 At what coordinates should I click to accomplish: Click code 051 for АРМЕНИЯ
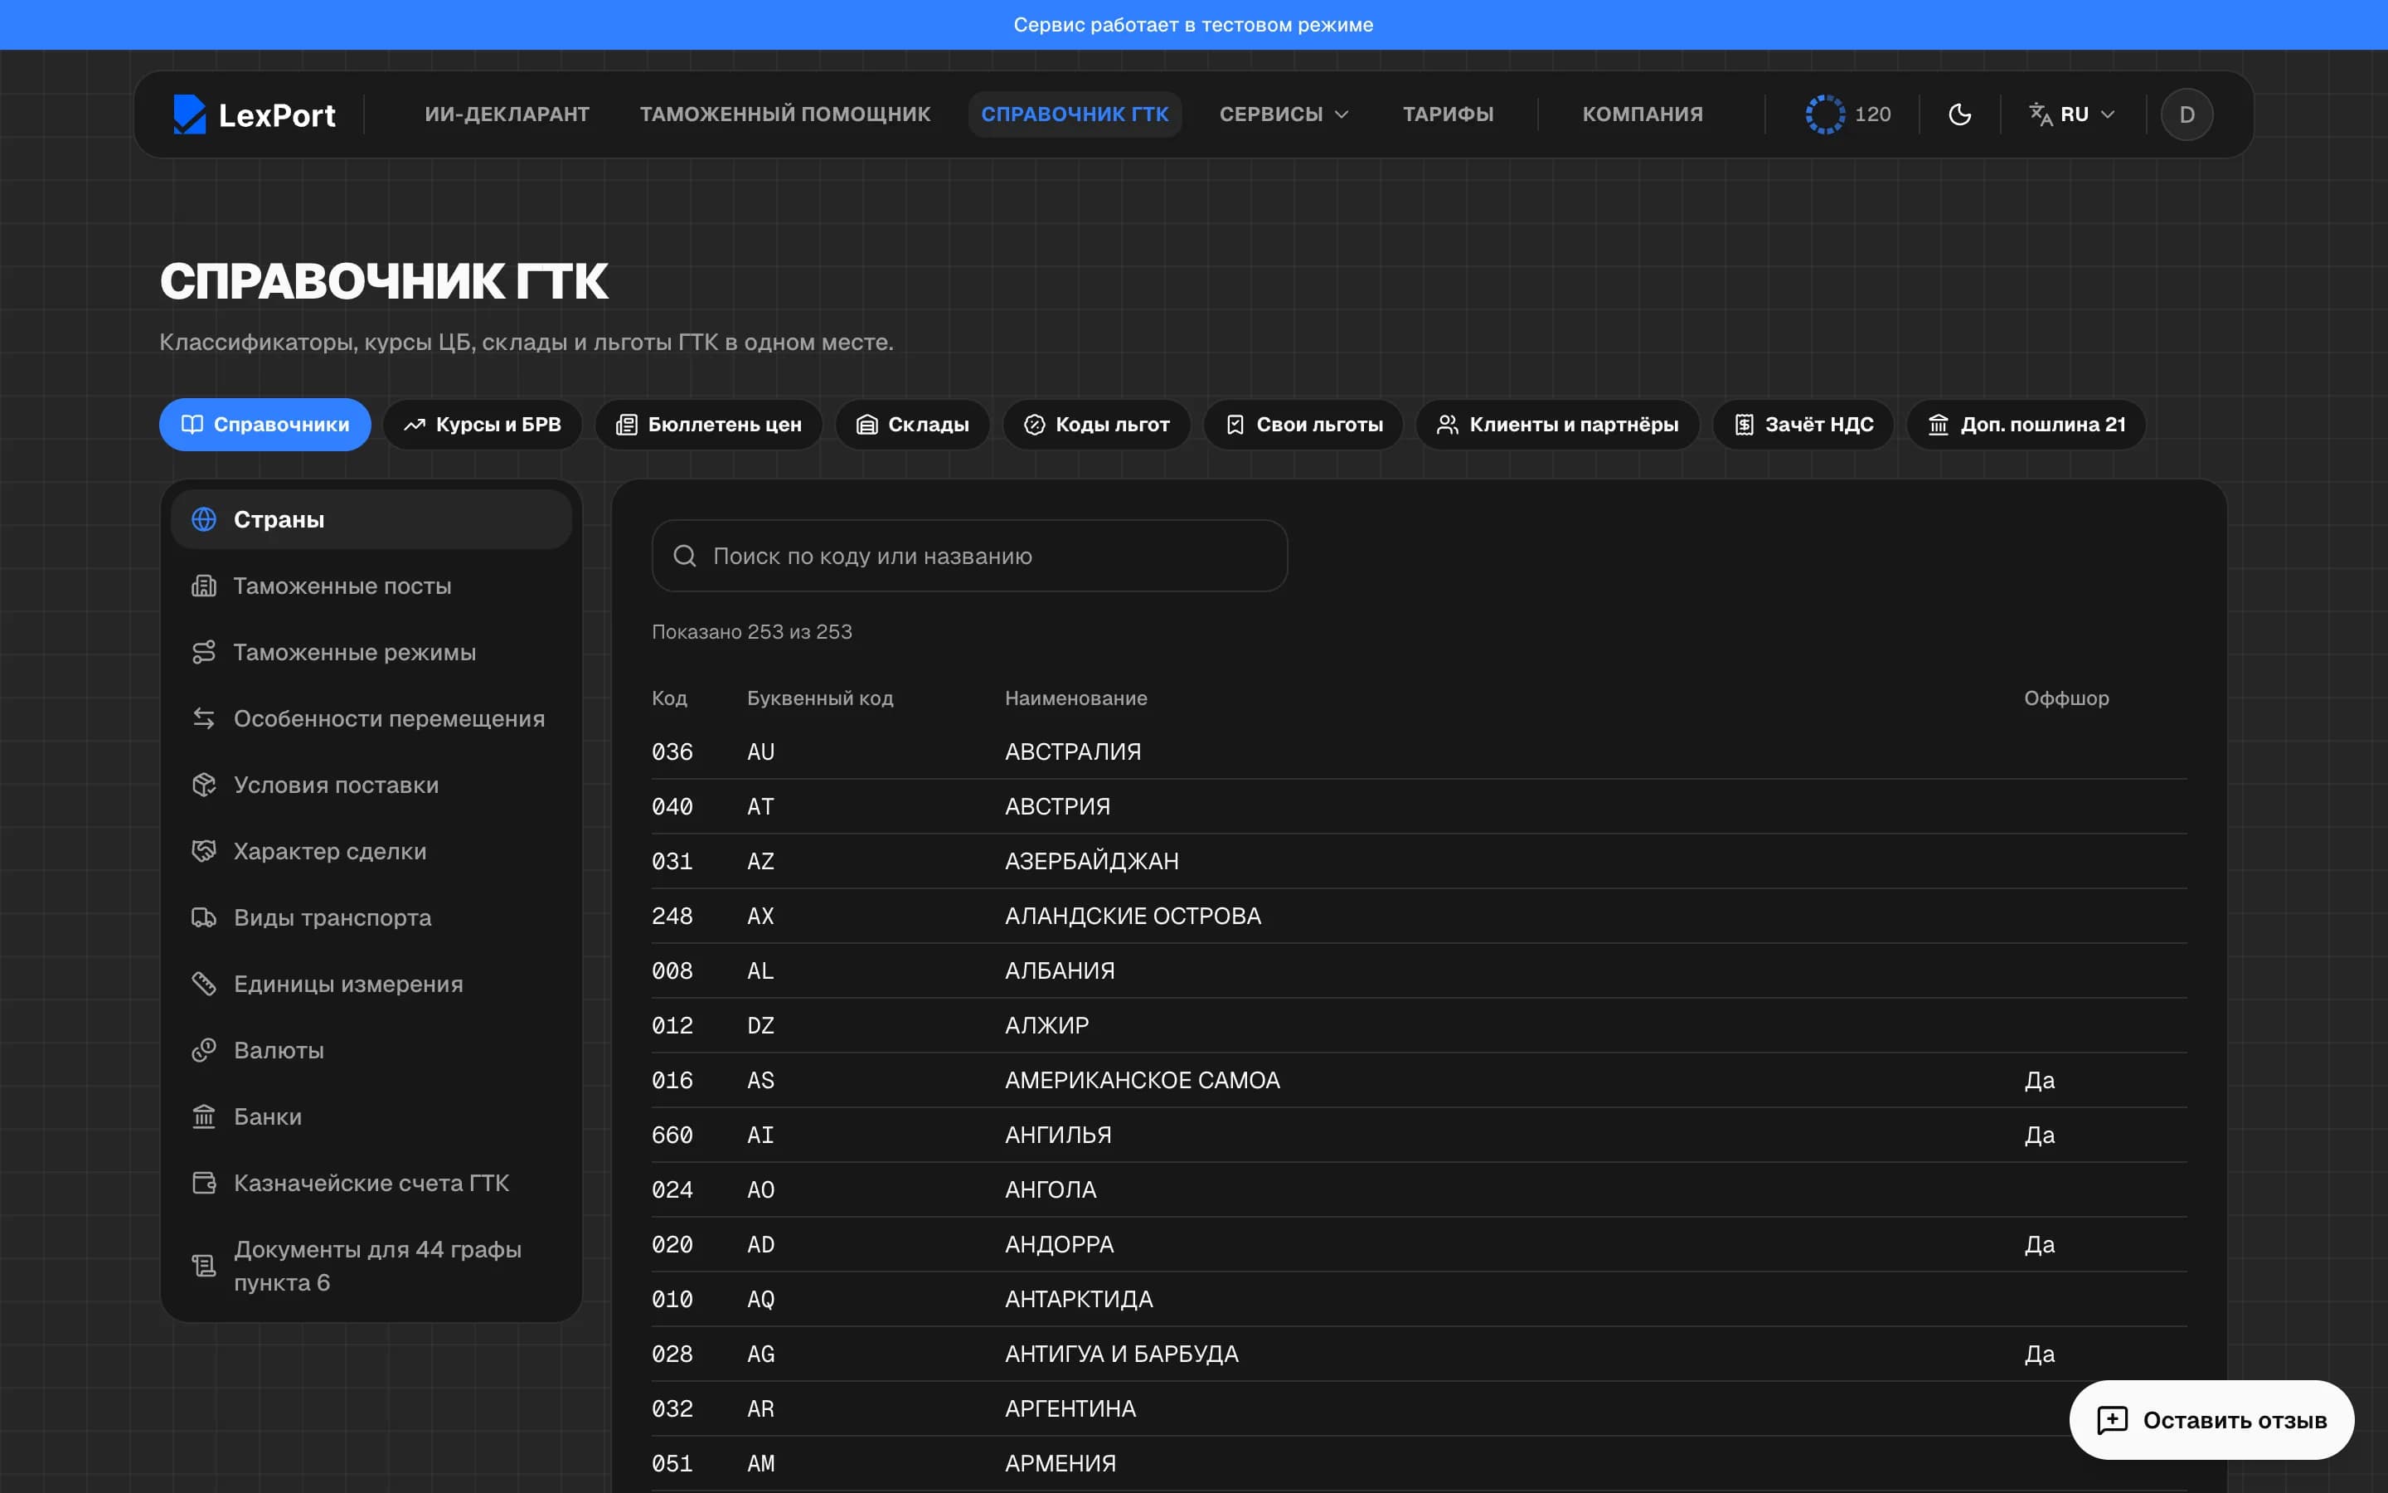click(672, 1463)
